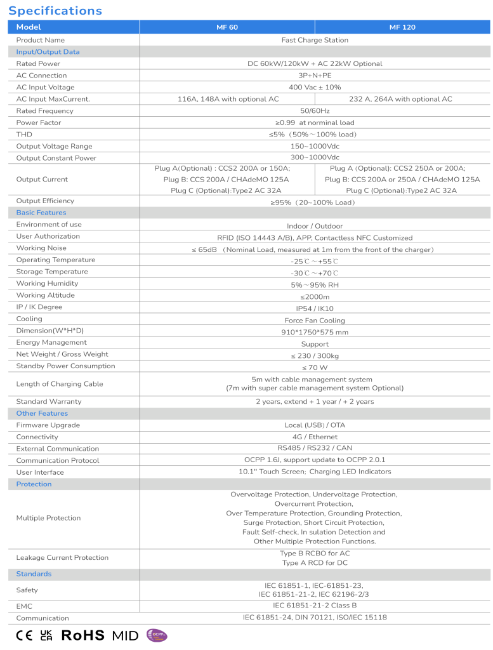
Task: Click the 910*1750*575 mm dimension value
Action: [315, 332]
